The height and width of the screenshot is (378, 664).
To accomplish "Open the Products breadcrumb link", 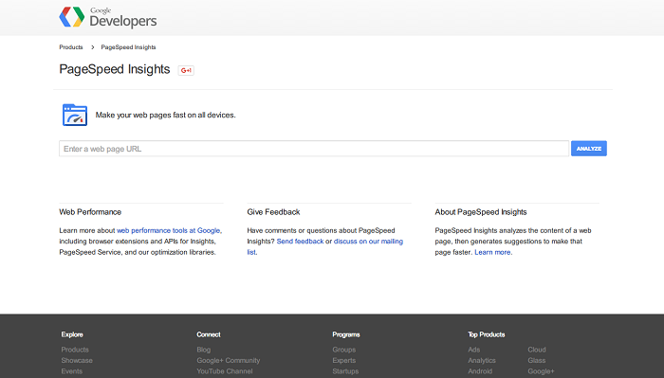I will click(71, 47).
